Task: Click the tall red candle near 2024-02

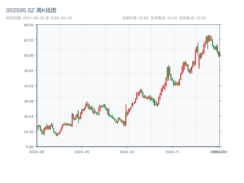Action: click(x=126, y=115)
